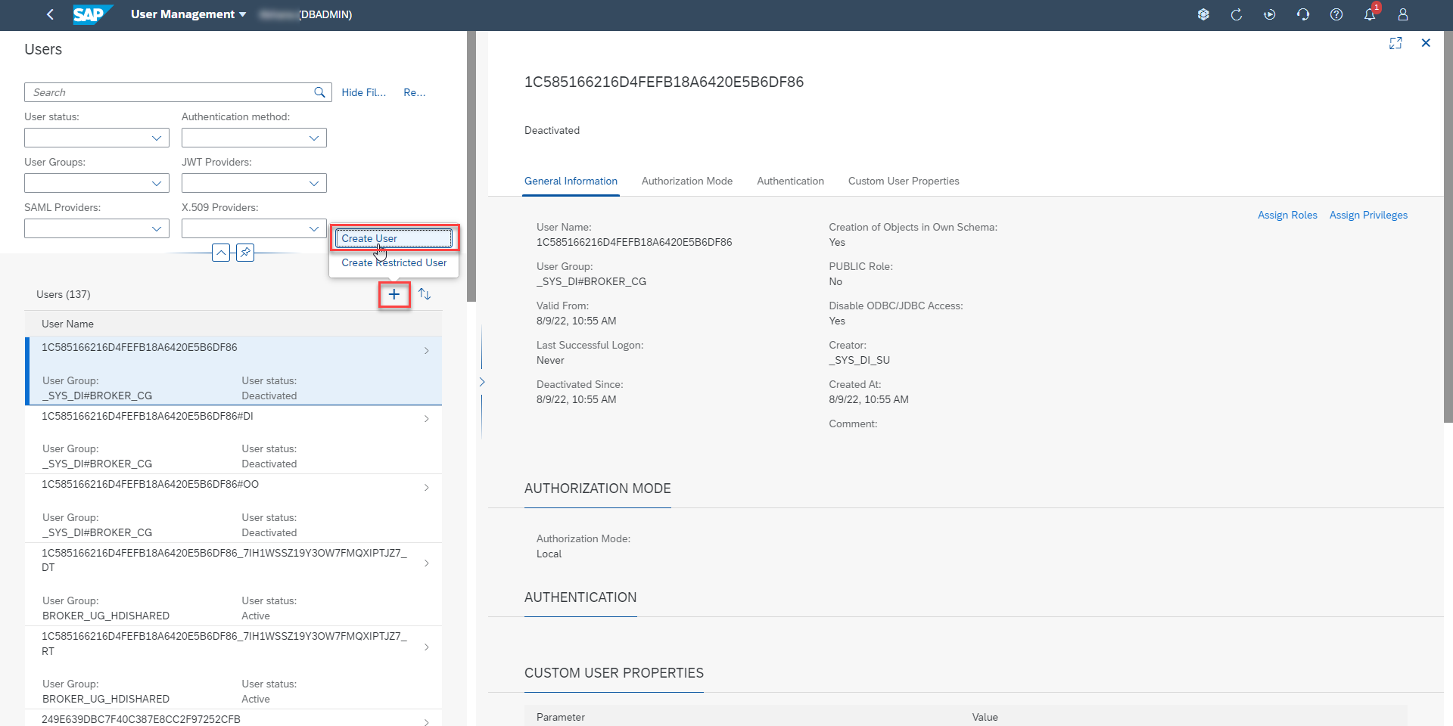Open chevron for the #OO user row
1453x726 pixels.
point(427,488)
